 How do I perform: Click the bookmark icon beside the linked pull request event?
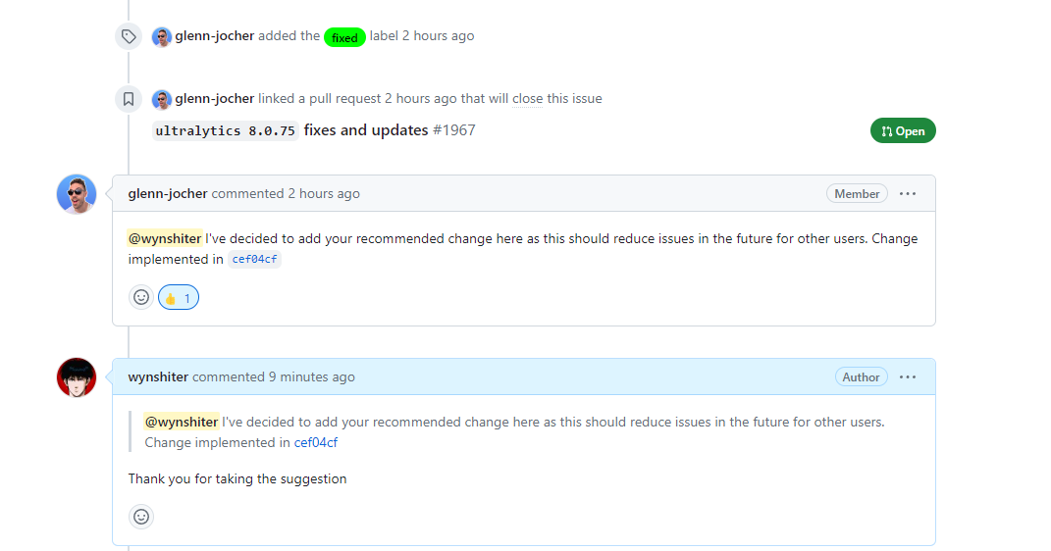(129, 99)
